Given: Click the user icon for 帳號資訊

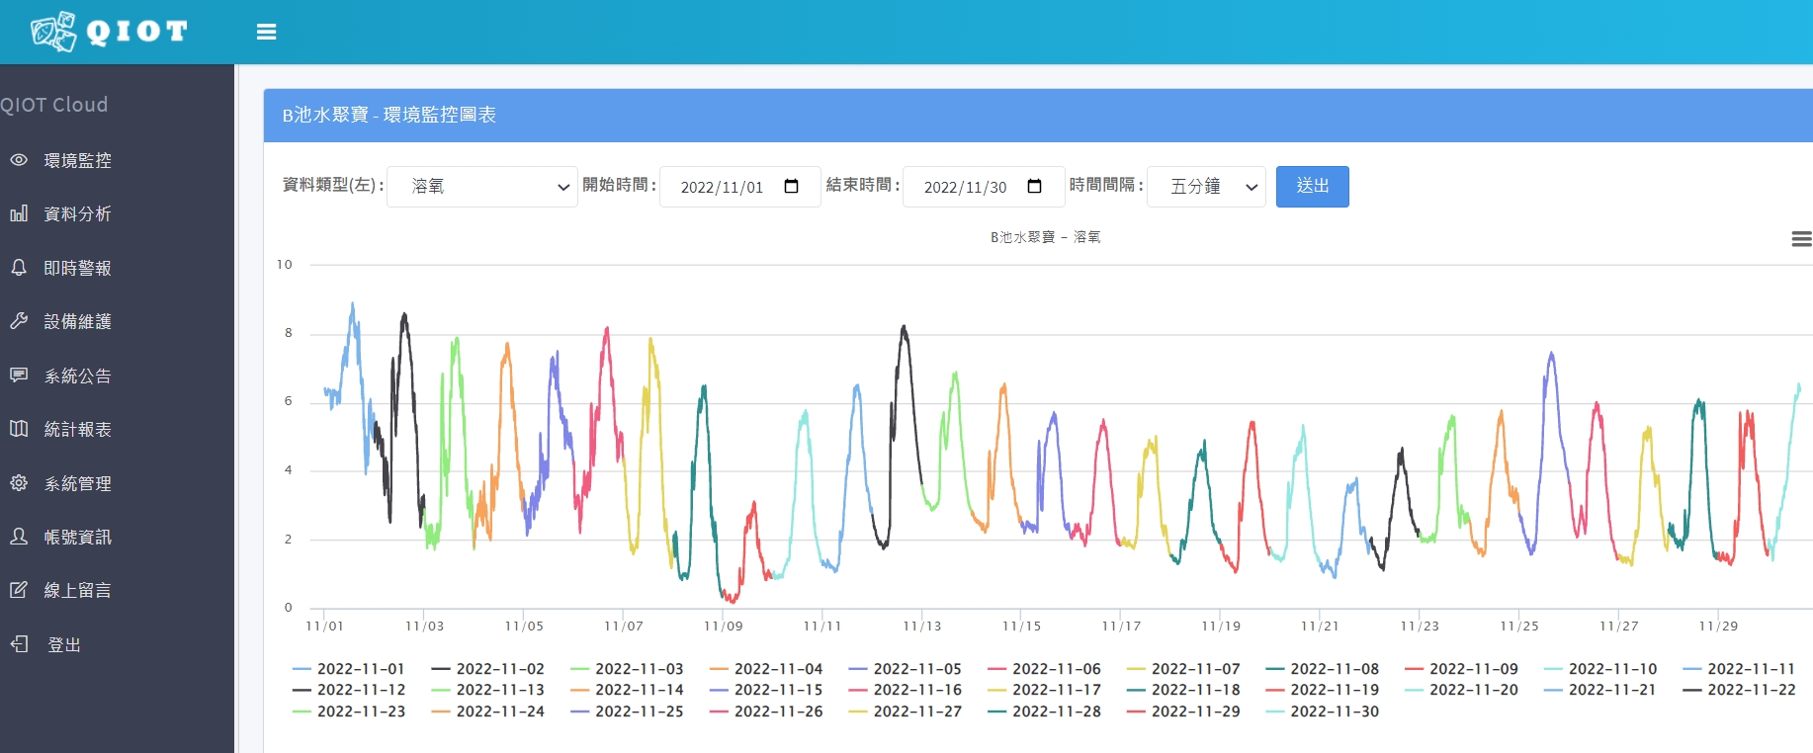Looking at the screenshot, I should click(x=19, y=536).
